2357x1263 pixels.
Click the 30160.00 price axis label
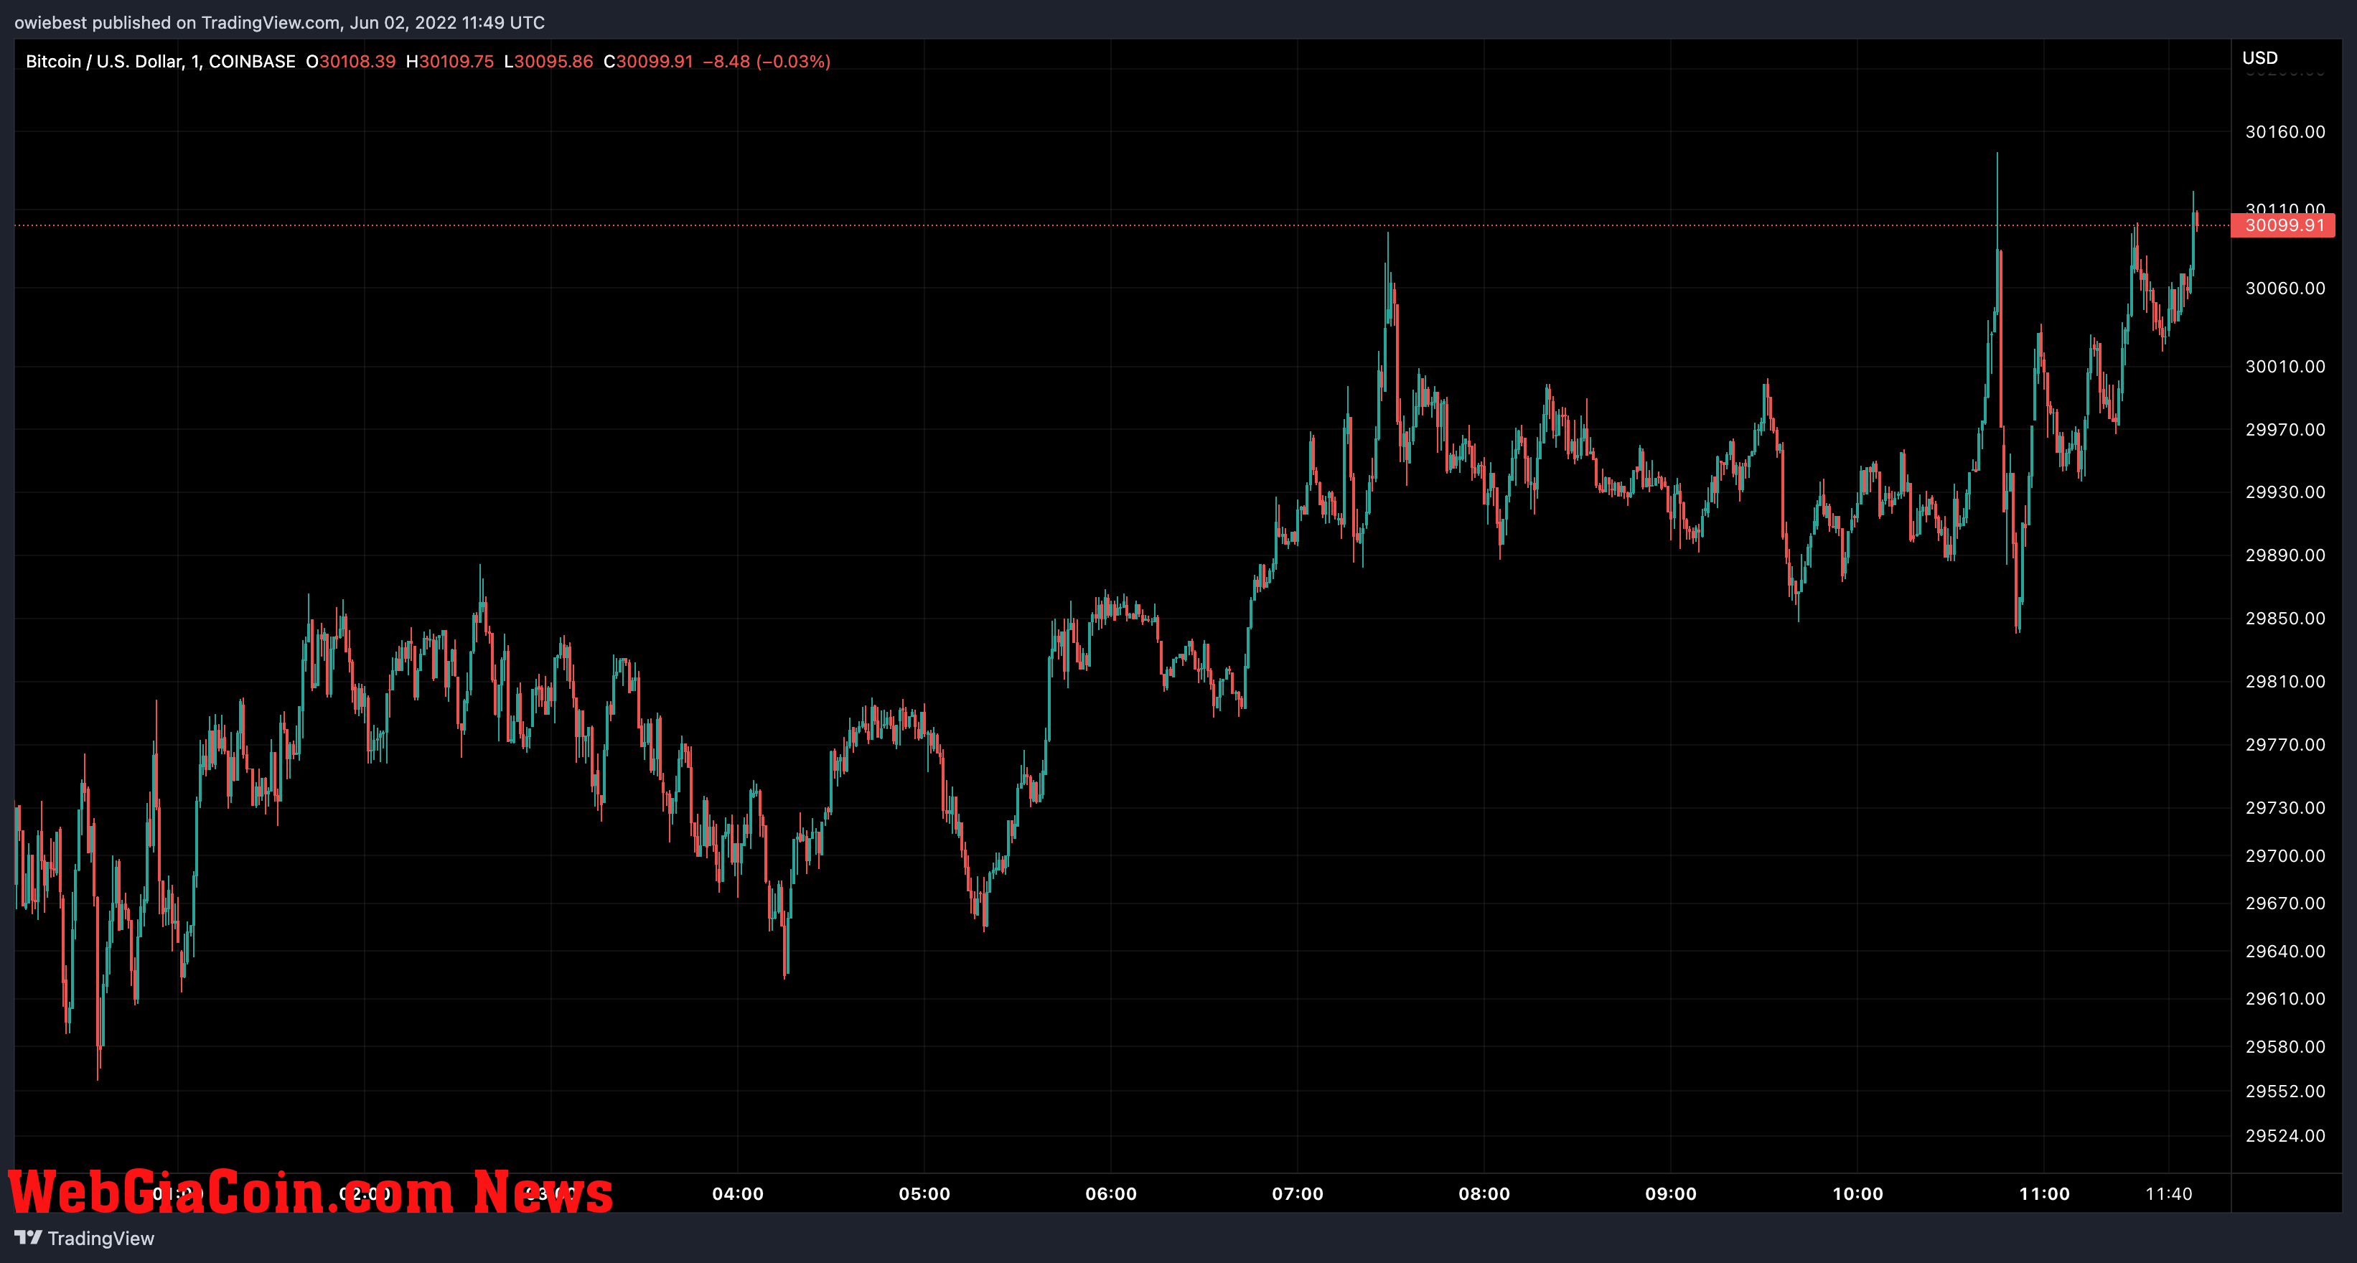[2285, 132]
